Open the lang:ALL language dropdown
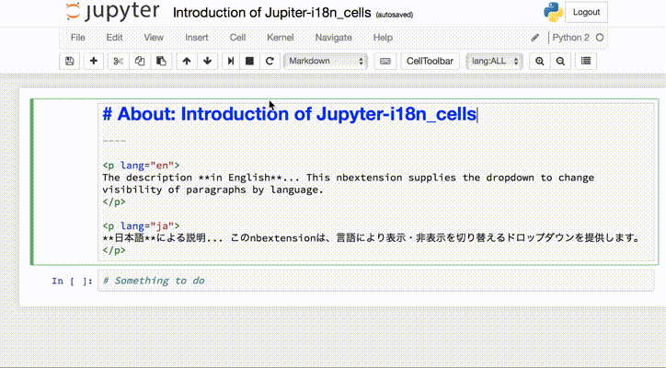 pos(494,62)
